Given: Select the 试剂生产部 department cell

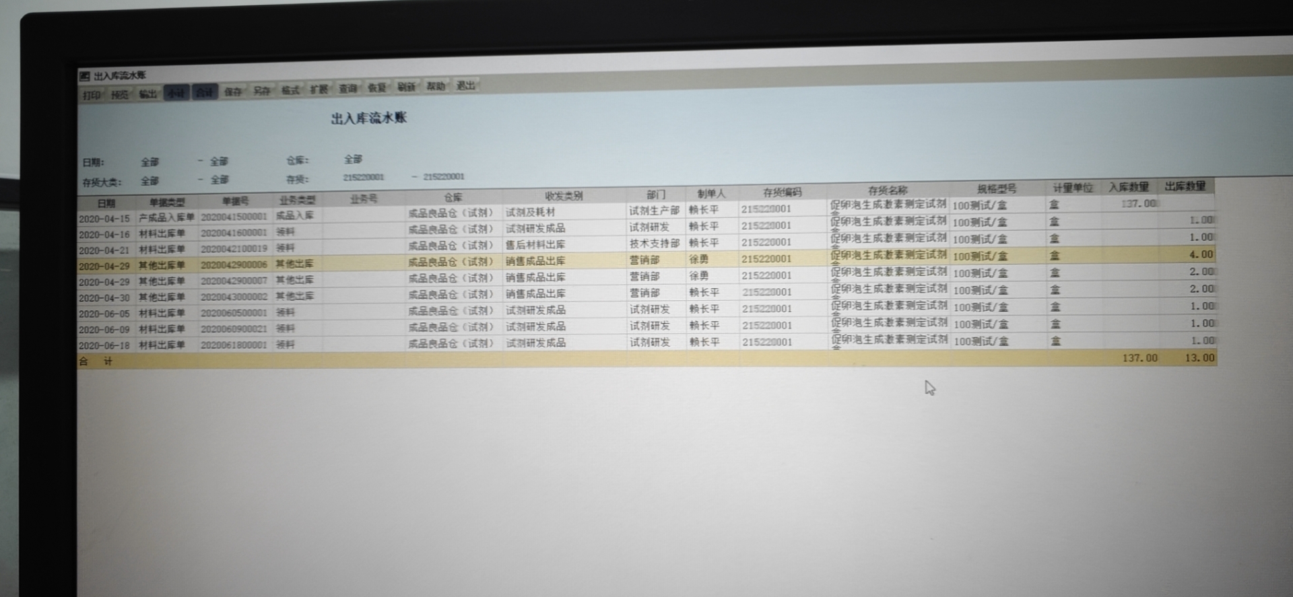Looking at the screenshot, I should click(x=655, y=211).
